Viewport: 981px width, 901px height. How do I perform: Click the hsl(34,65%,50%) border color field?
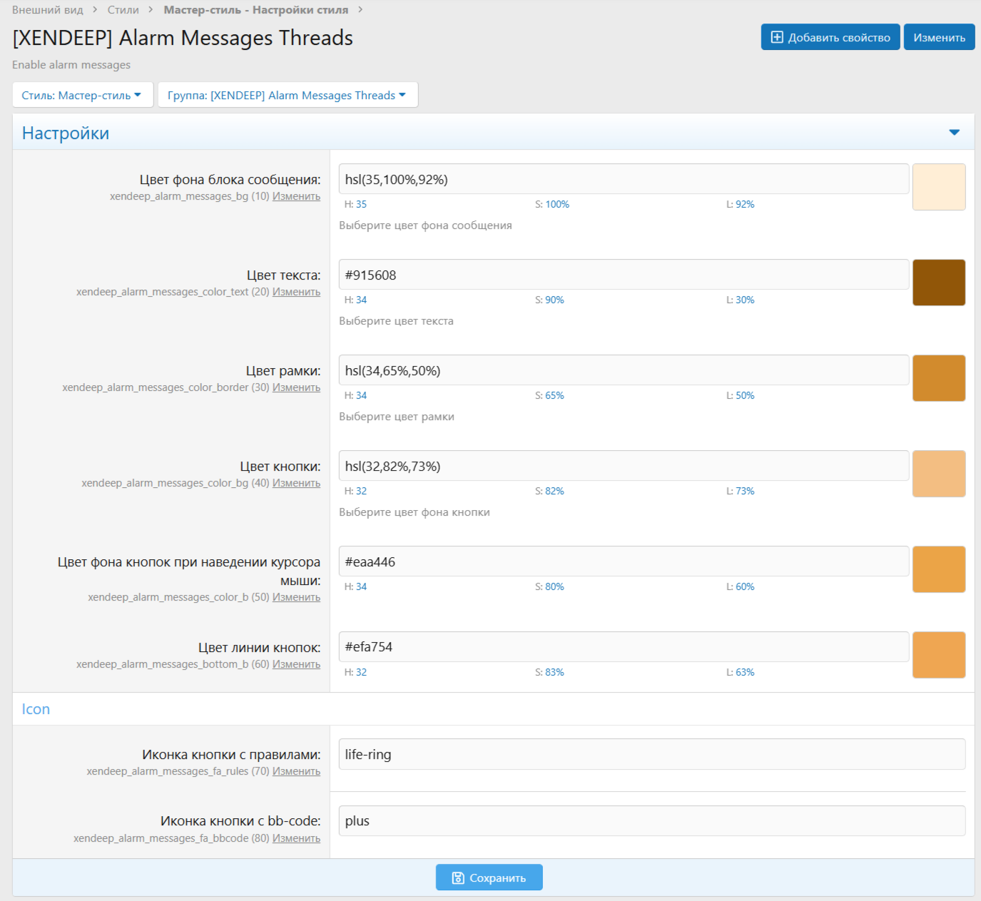pyautogui.click(x=624, y=371)
